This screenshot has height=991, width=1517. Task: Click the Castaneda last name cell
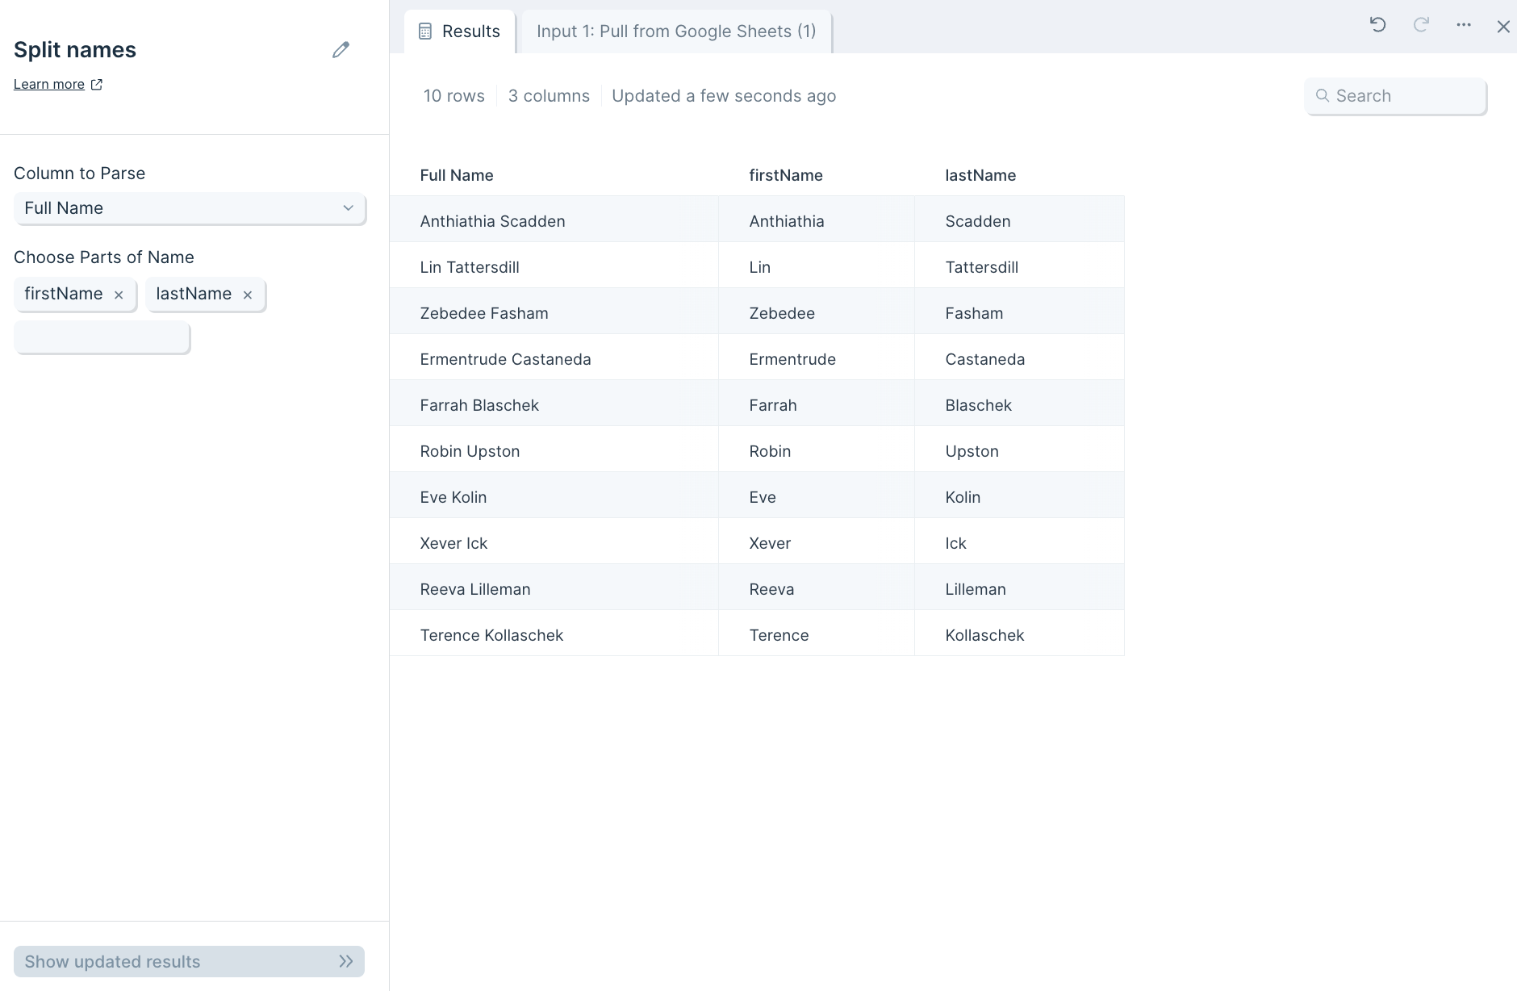click(1019, 358)
